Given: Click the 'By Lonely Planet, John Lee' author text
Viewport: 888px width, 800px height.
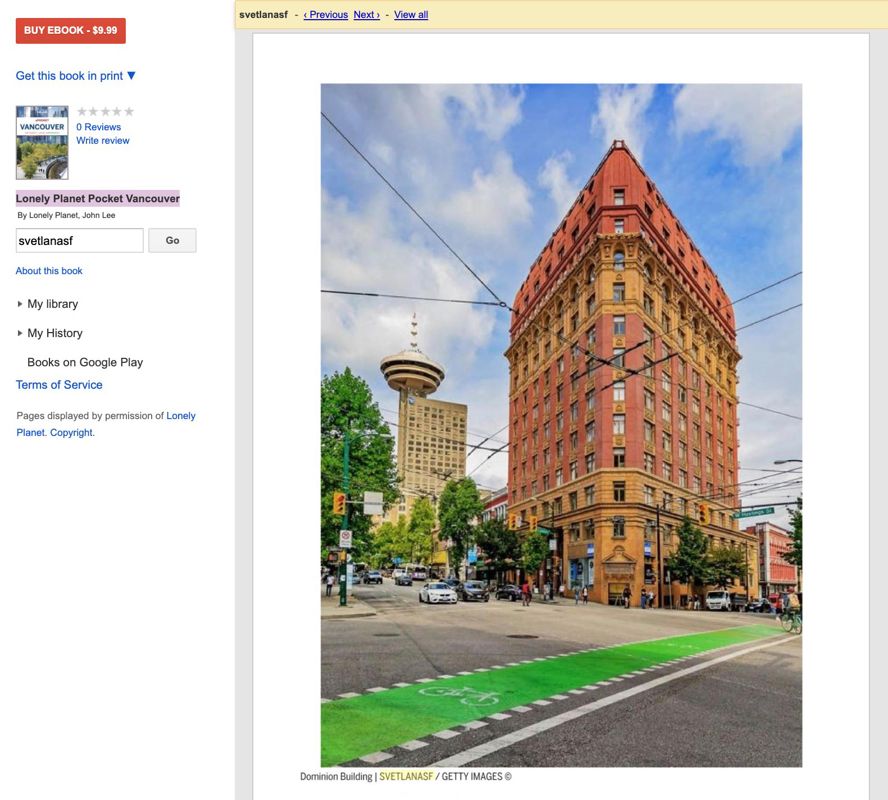Looking at the screenshot, I should (66, 215).
